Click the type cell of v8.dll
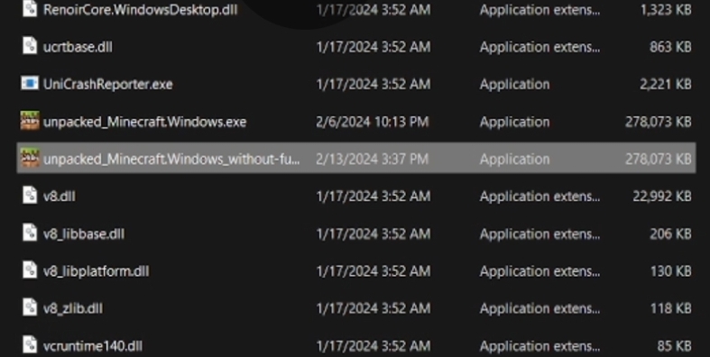 tap(540, 197)
